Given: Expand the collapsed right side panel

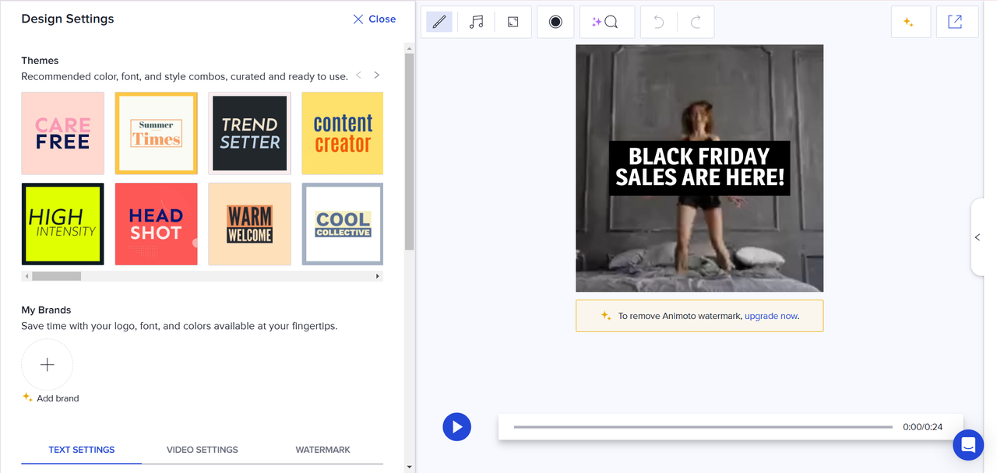Looking at the screenshot, I should pos(978,237).
